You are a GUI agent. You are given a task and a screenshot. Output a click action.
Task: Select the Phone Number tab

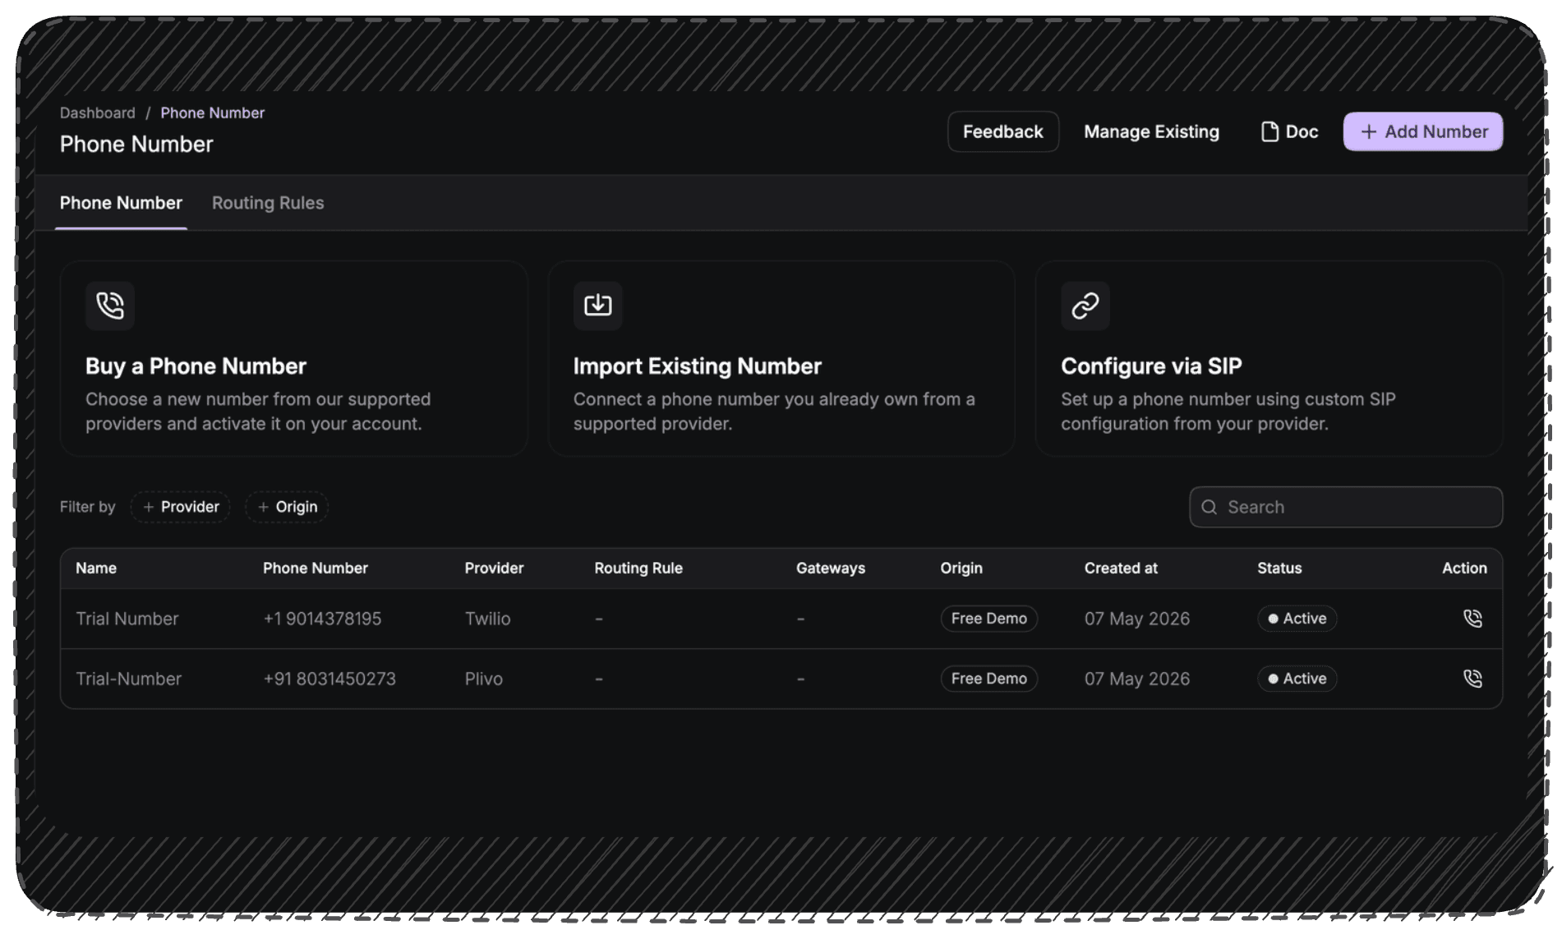(121, 203)
